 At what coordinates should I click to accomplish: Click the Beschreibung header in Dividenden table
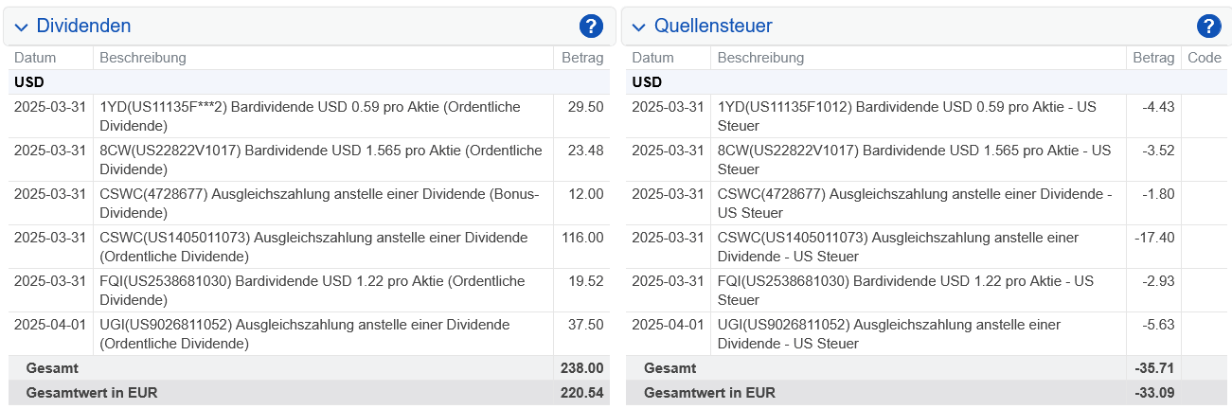click(x=143, y=58)
